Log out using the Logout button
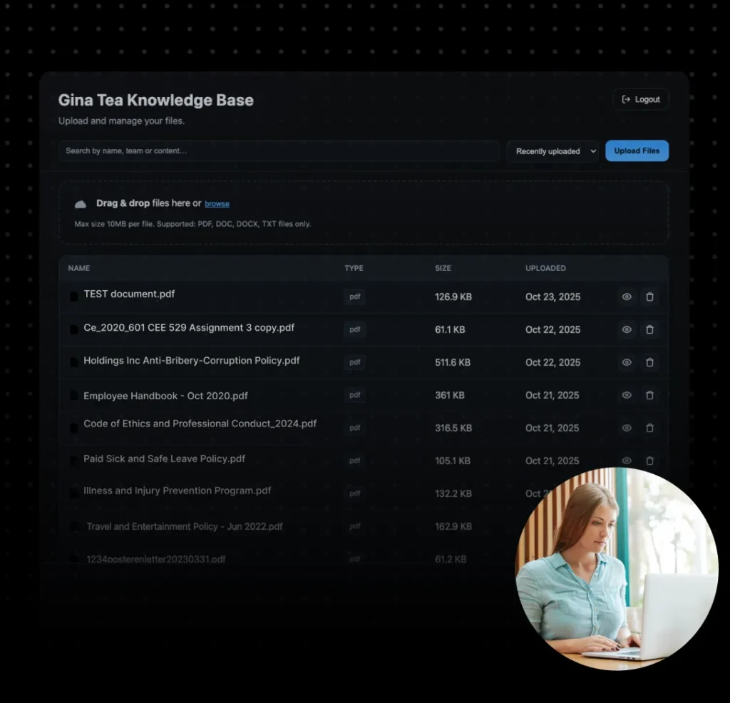 pos(640,100)
